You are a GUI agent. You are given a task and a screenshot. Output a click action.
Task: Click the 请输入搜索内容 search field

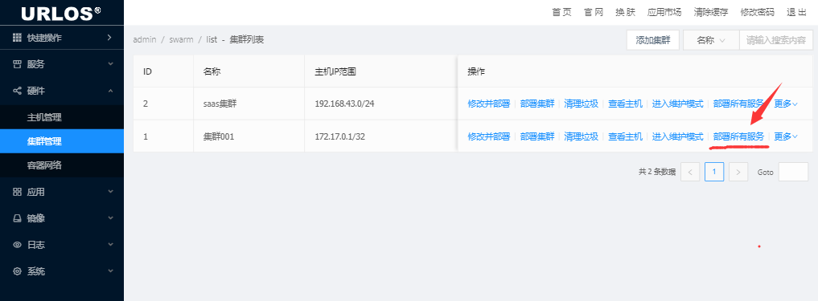pos(776,40)
